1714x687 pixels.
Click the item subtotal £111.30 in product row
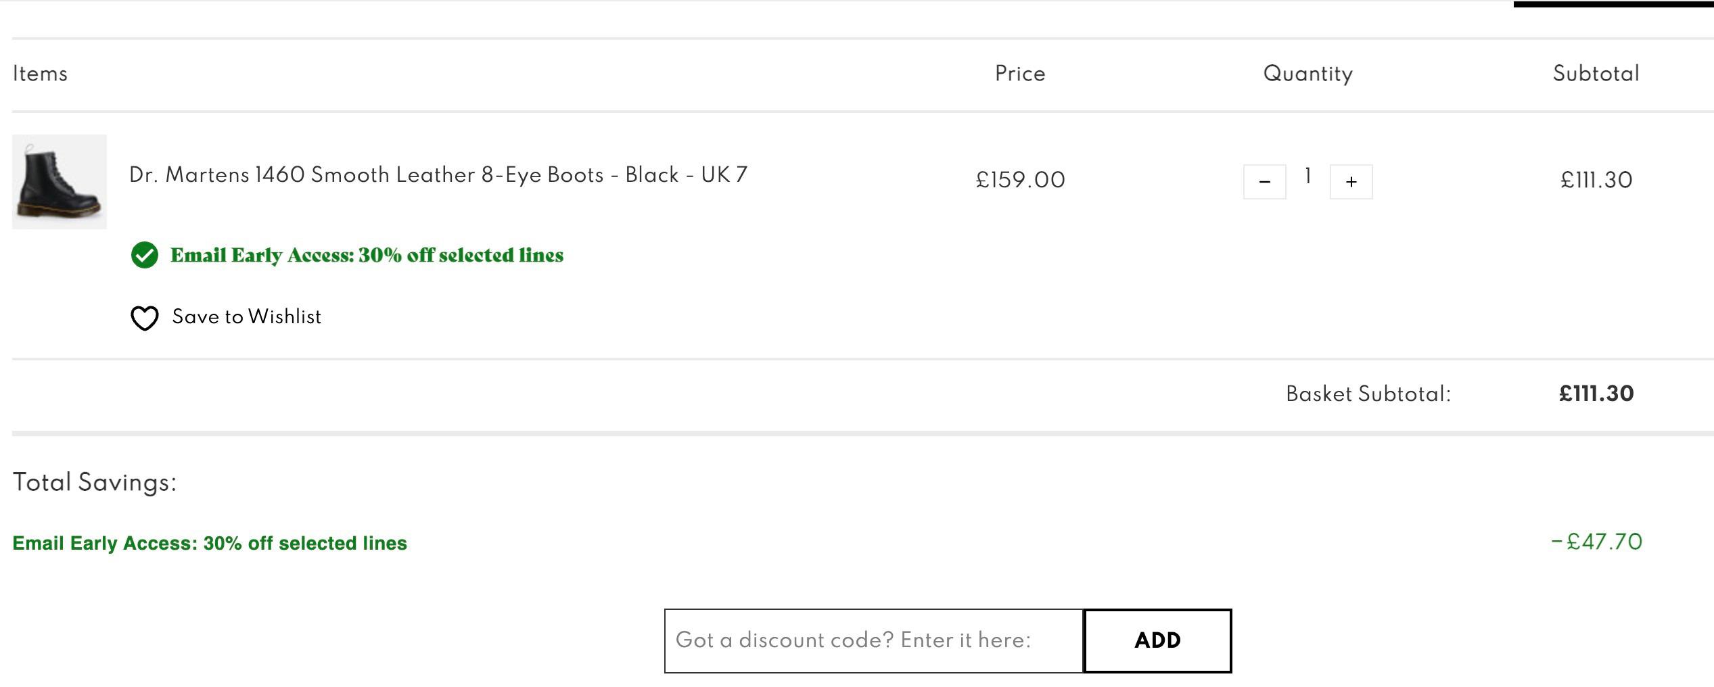tap(1596, 180)
